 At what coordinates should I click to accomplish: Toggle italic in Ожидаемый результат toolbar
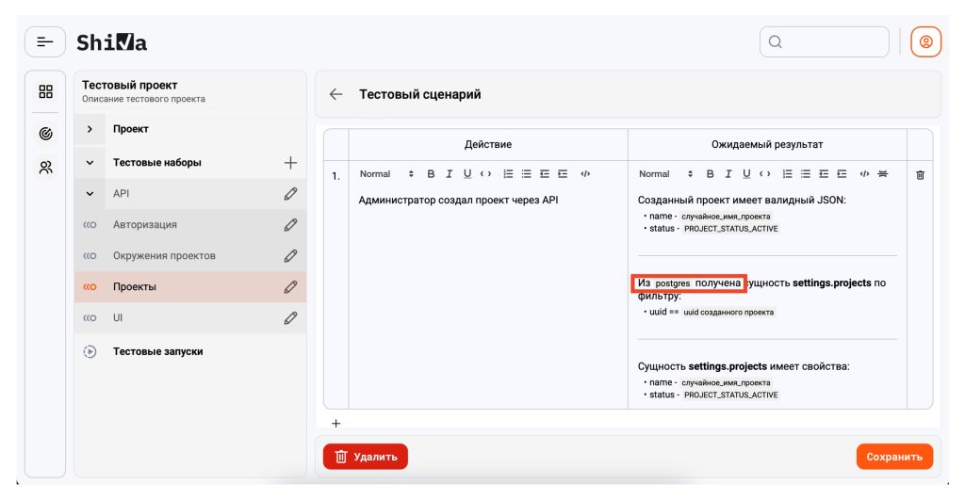[x=728, y=174]
